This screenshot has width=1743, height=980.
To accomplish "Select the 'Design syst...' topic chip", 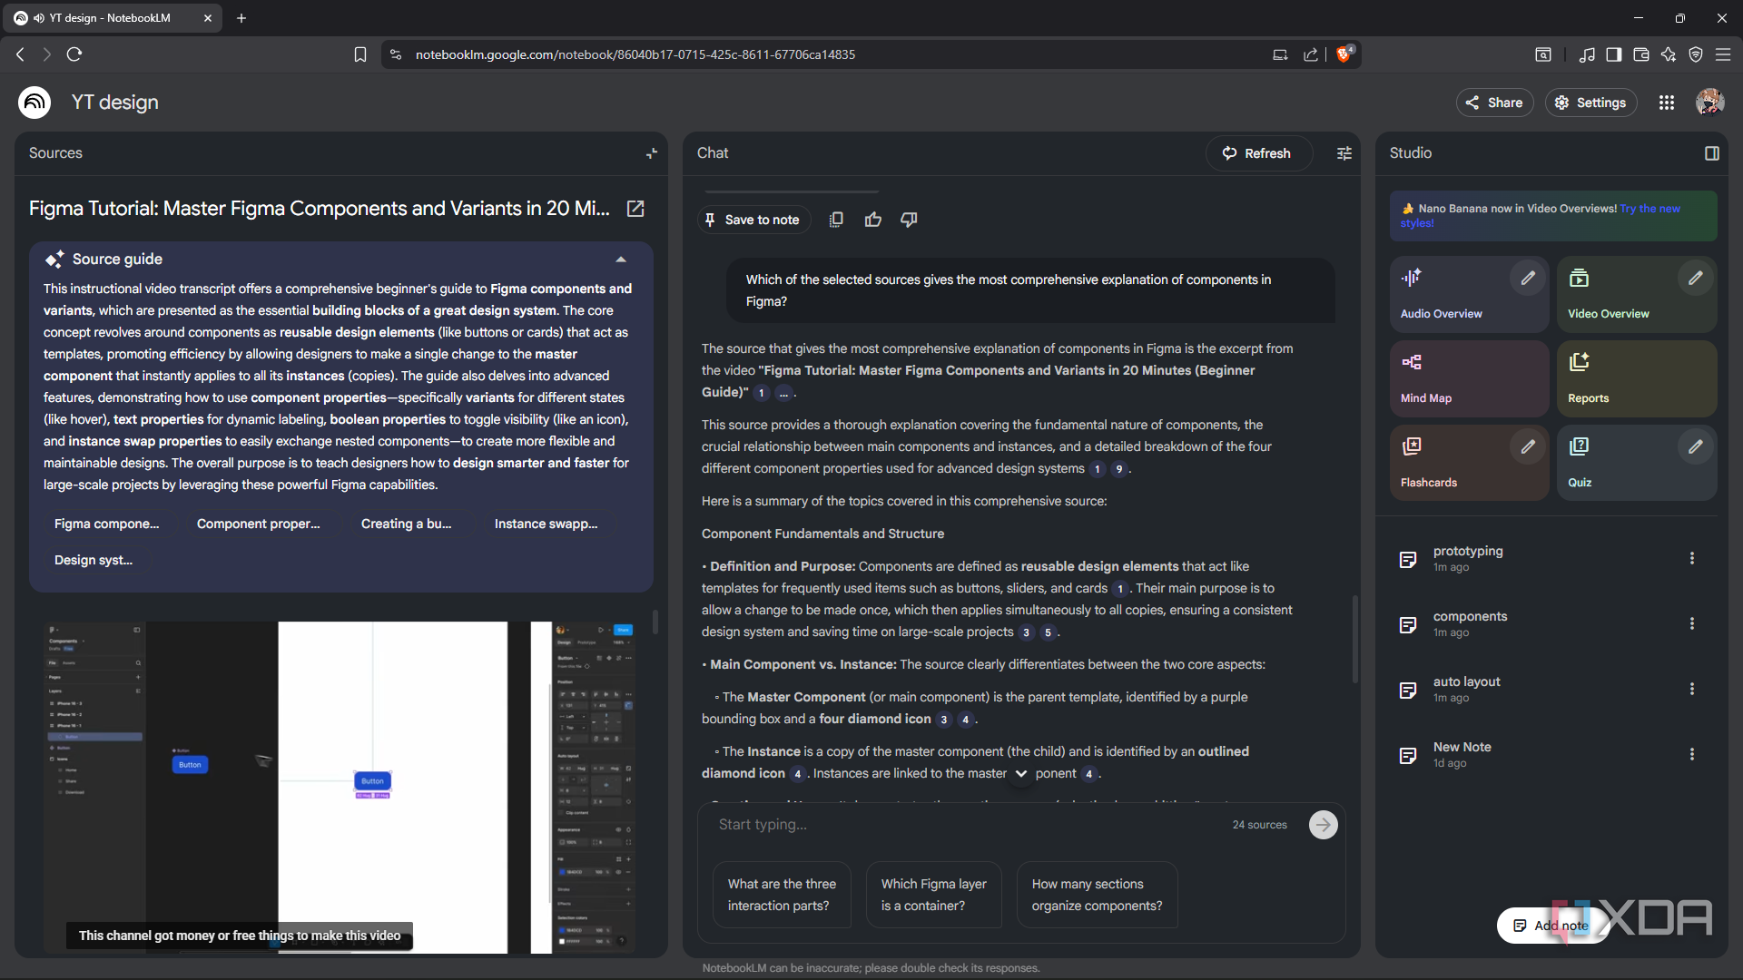I will click(x=94, y=560).
